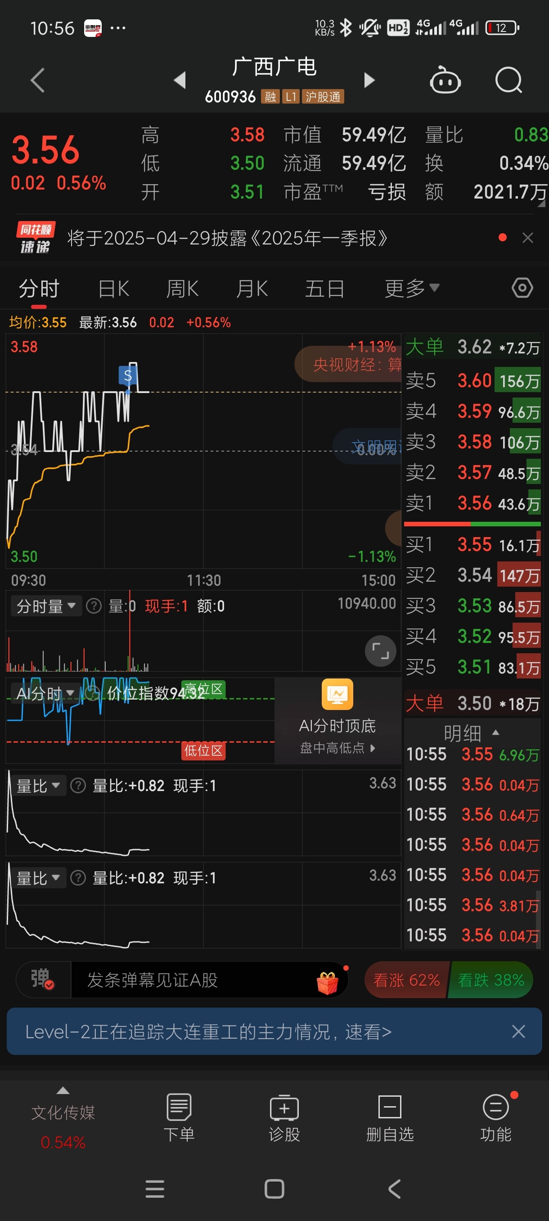Close the 同花顺速递 news banner
This screenshot has width=549, height=1221.
coord(528,237)
